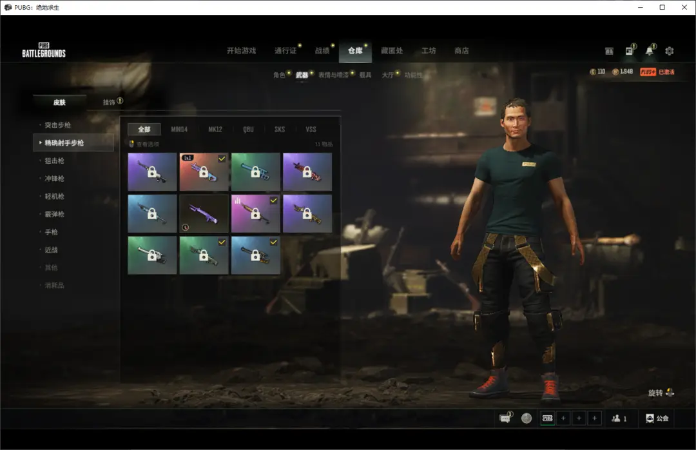Viewport: 696px width, 450px height.
Task: Open the 轻机枪 category
Action: point(55,196)
